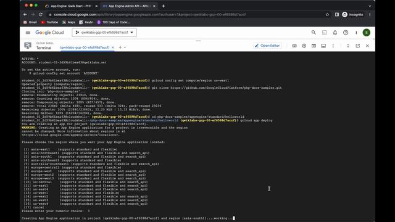
Task: Close the Cloud Shell panel
Action: click(x=367, y=46)
